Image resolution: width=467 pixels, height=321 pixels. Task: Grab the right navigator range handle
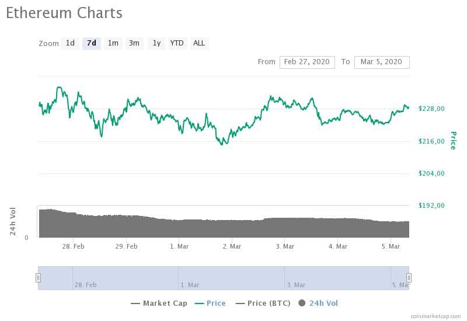(409, 278)
